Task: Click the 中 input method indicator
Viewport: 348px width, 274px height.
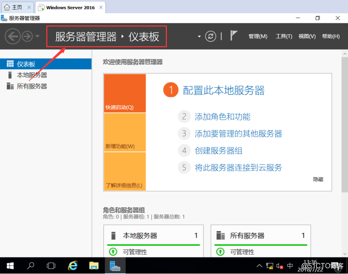Action: (x=290, y=266)
